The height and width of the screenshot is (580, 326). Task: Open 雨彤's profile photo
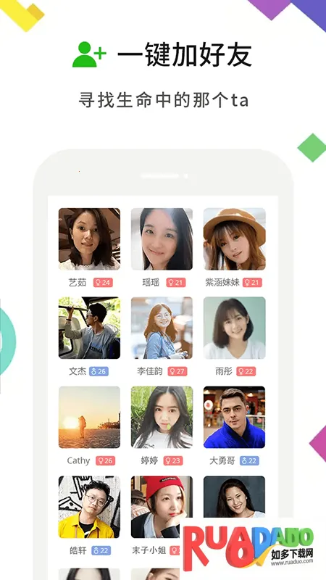234,328
